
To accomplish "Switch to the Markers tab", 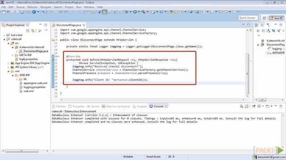I will tap(59, 106).
